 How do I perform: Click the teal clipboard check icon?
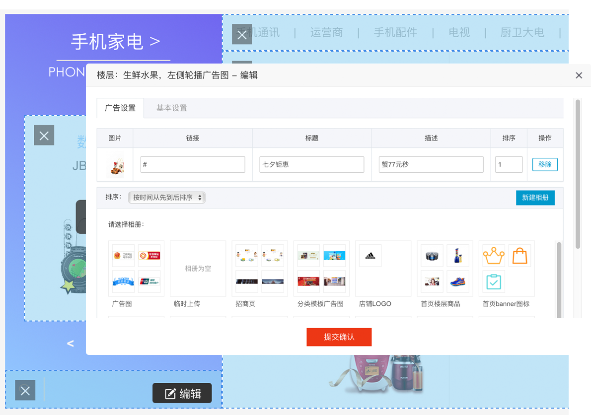tap(494, 281)
